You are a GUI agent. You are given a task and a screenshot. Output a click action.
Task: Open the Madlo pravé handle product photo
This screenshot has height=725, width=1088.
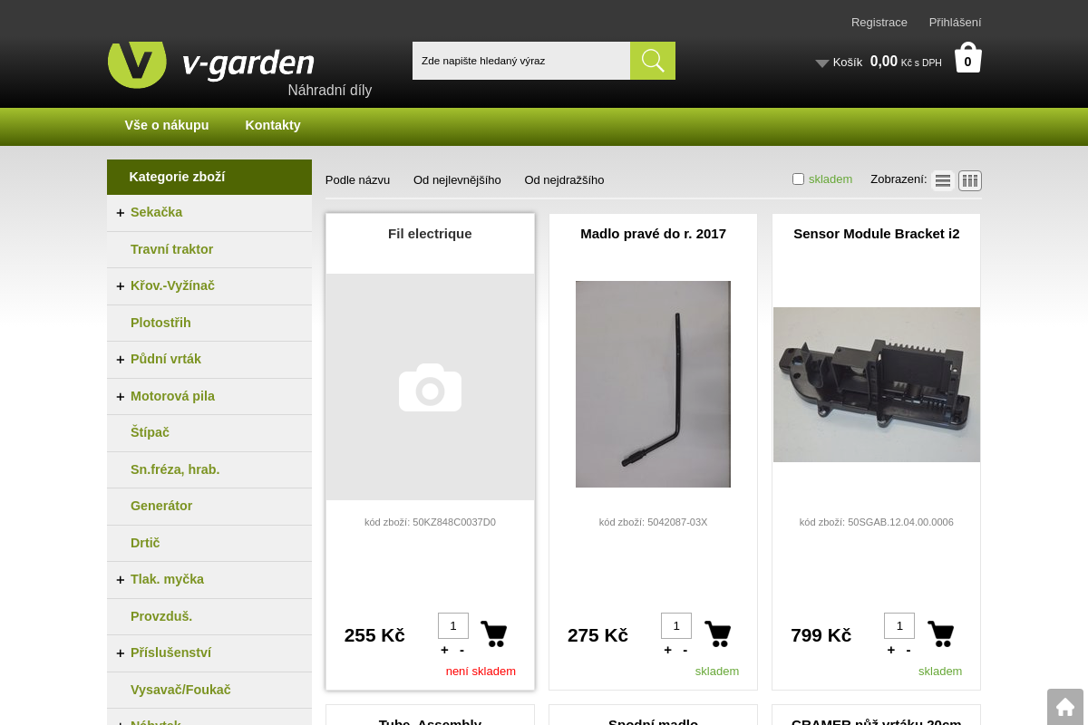point(653,384)
